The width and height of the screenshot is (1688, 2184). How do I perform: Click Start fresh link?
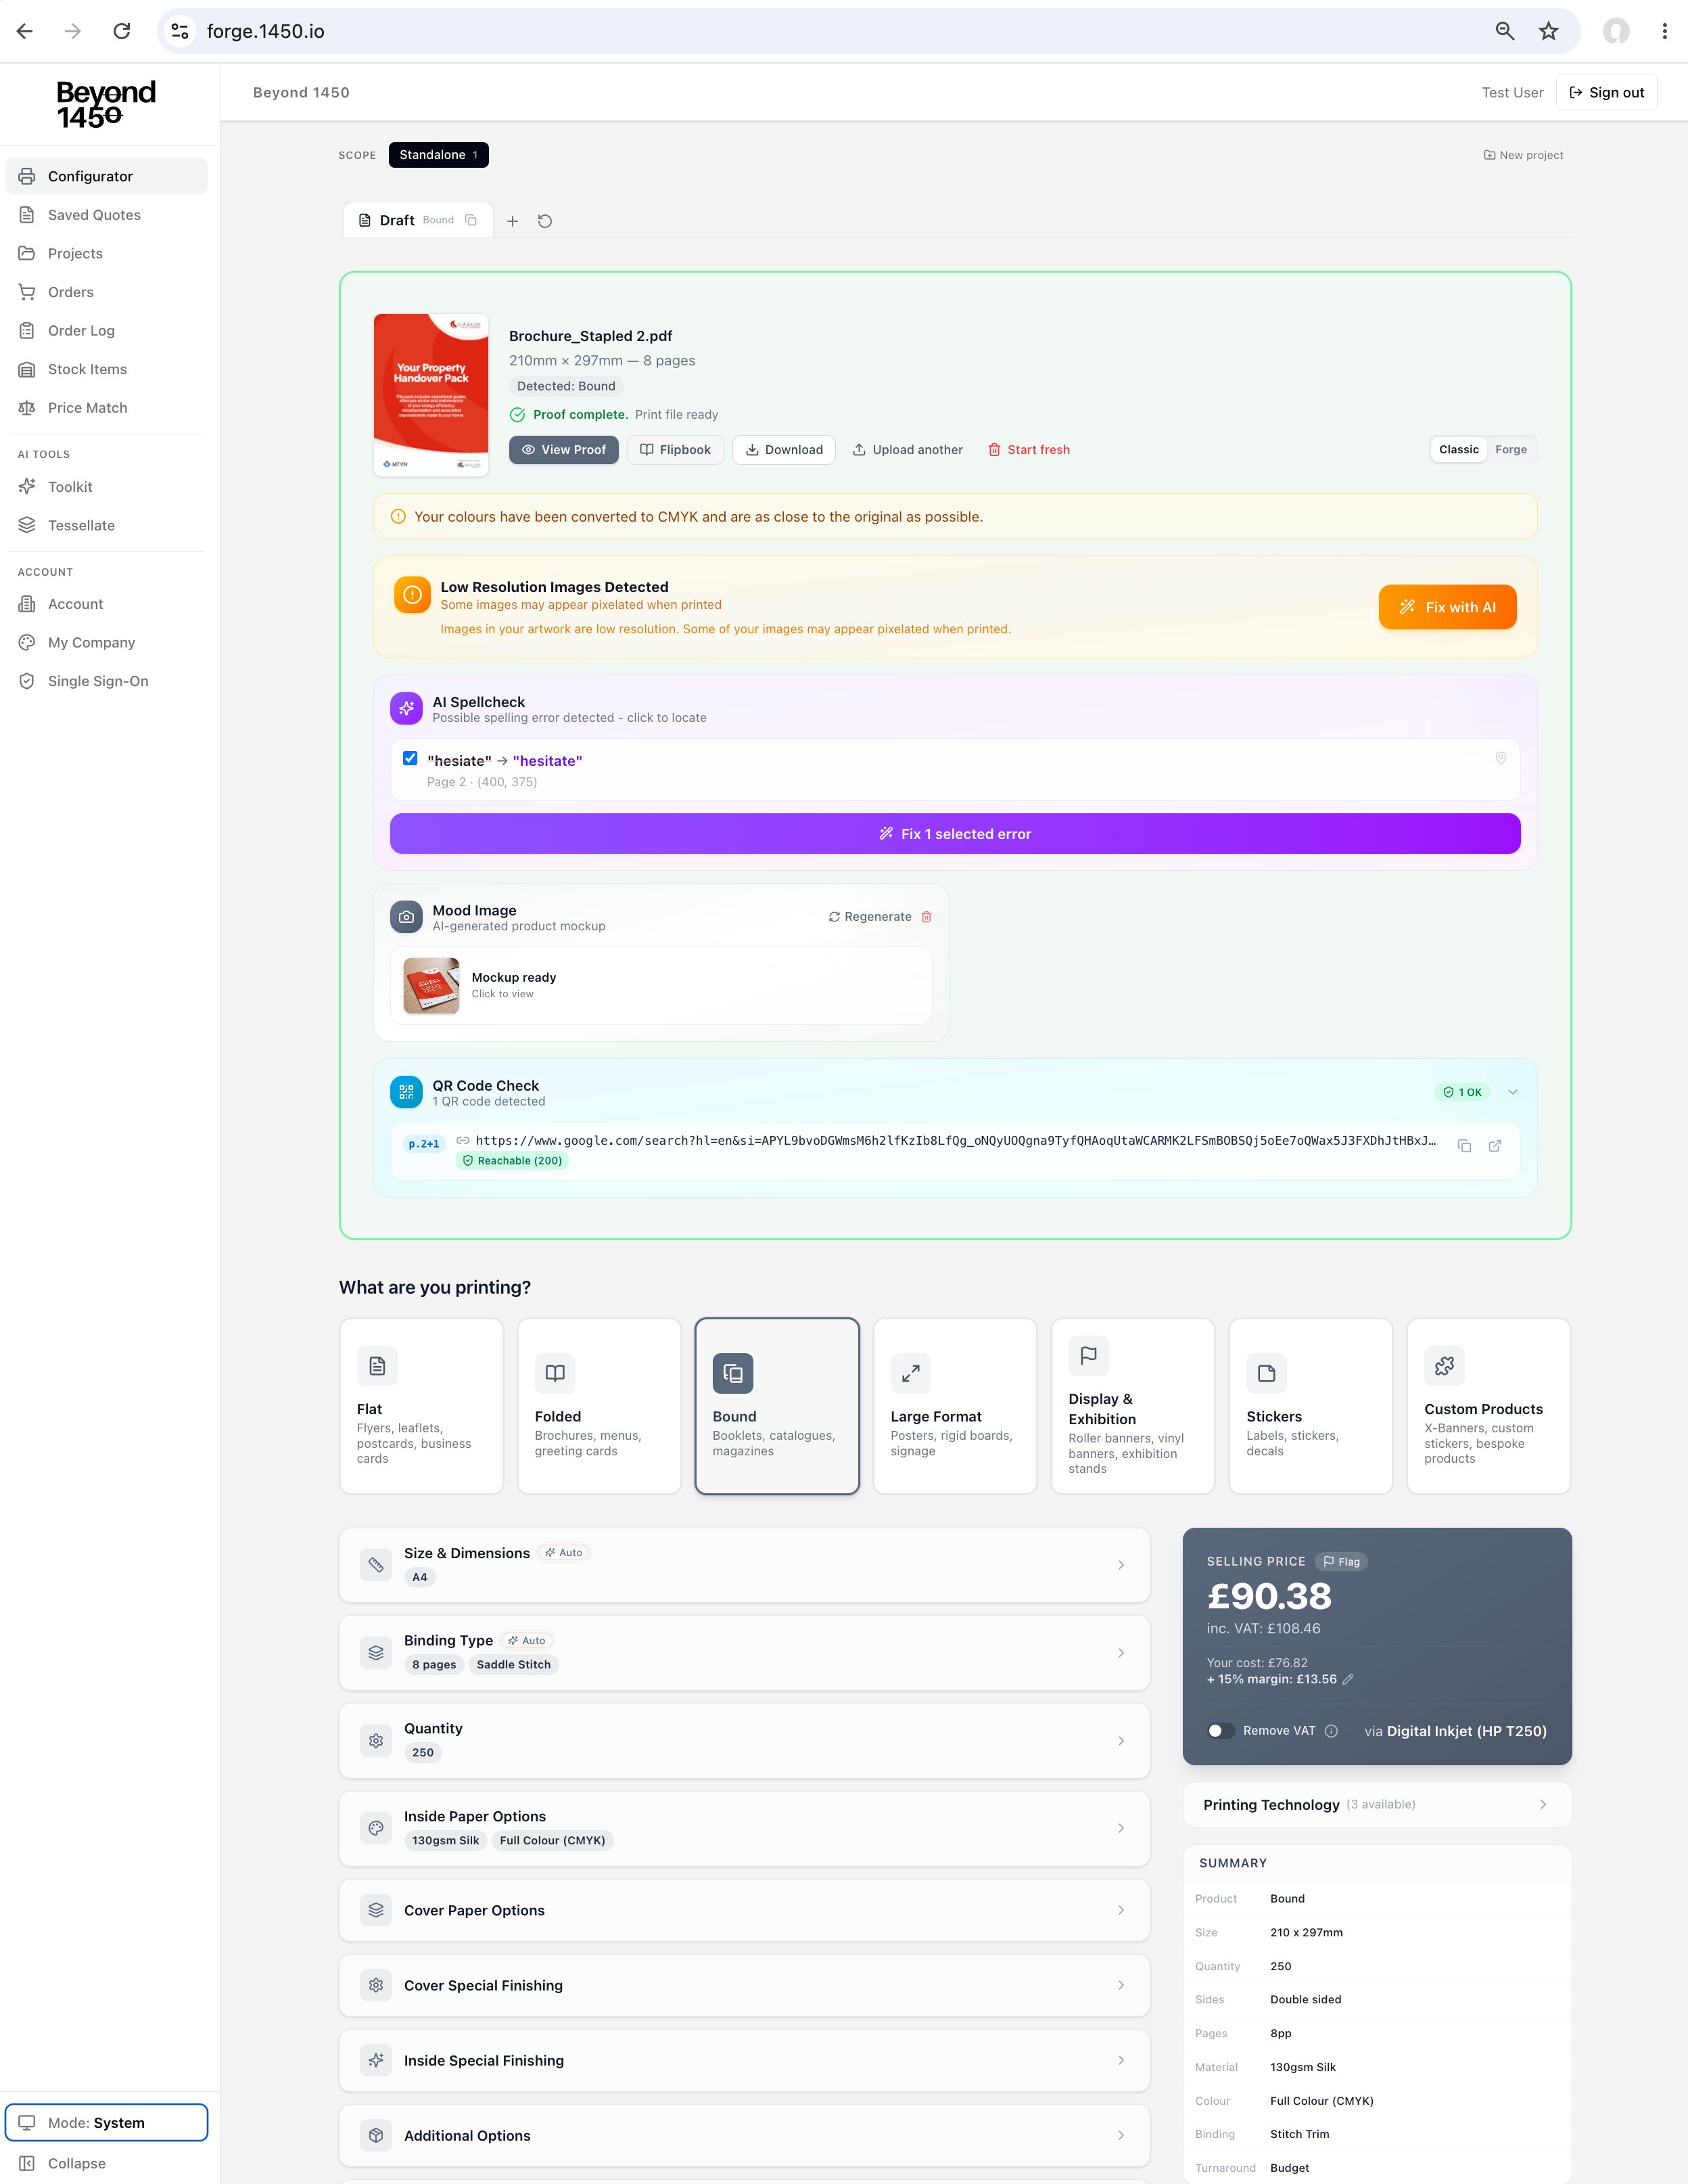click(x=1029, y=450)
